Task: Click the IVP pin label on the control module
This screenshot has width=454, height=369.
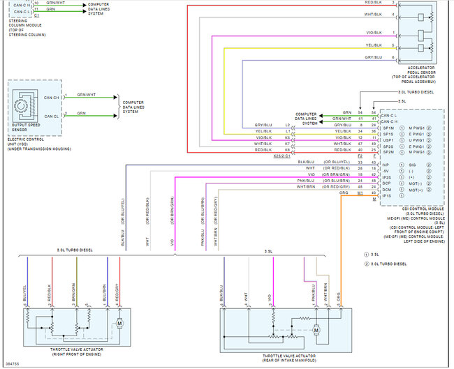Action: coord(386,165)
